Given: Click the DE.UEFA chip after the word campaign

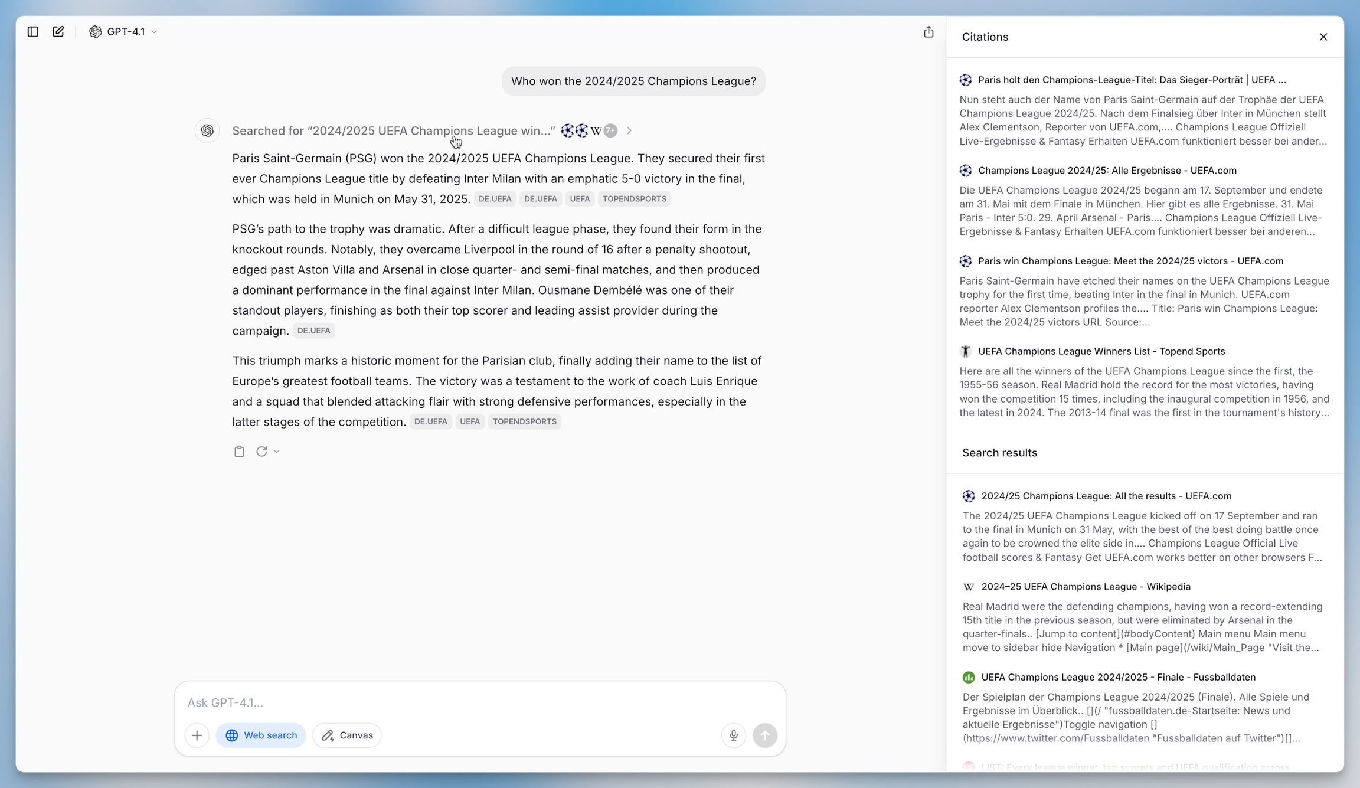Looking at the screenshot, I should pyautogui.click(x=313, y=331).
